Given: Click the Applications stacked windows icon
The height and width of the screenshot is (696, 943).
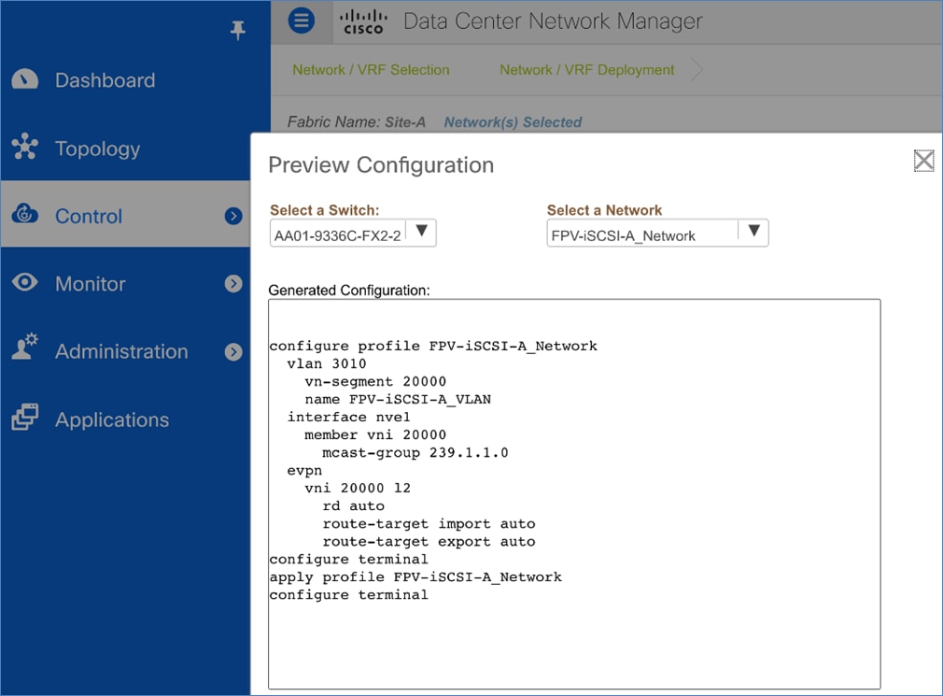Looking at the screenshot, I should (x=24, y=418).
